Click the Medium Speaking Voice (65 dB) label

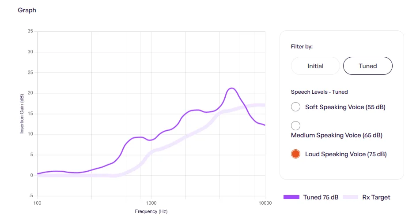point(337,135)
